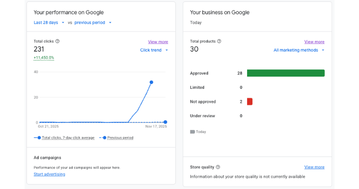
Task: Click the previous period end data point
Action: 165,122
